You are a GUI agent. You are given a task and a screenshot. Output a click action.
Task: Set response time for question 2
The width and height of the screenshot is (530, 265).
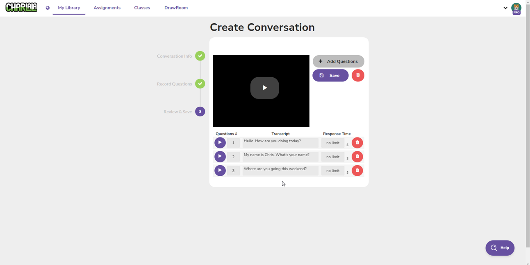333,157
